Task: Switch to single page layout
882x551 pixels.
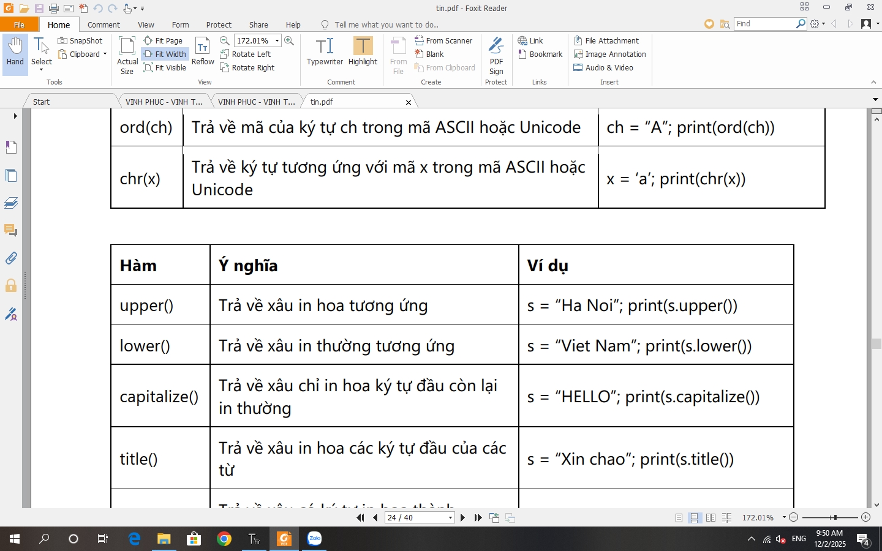Action: click(x=679, y=518)
